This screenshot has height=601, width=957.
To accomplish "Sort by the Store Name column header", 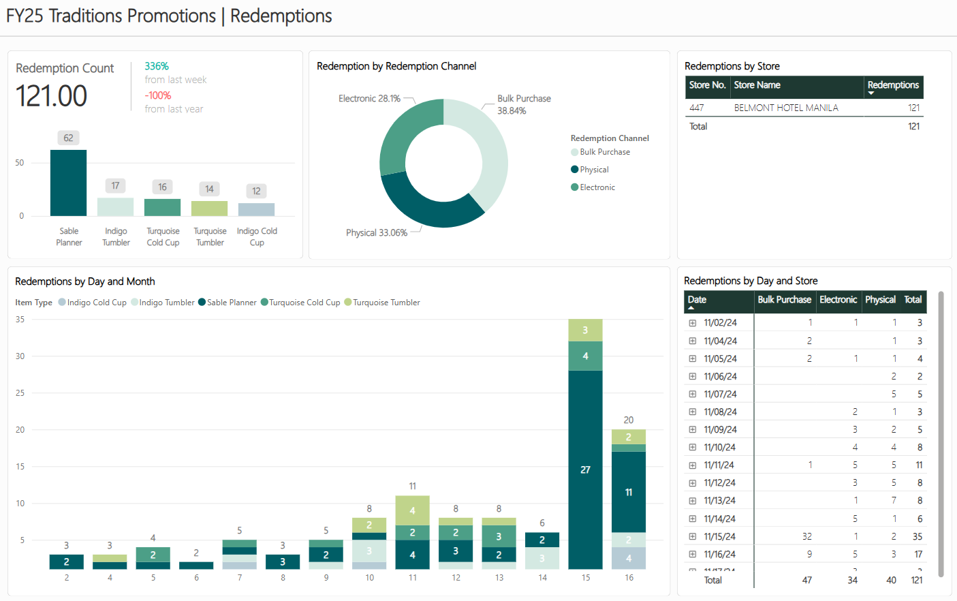I will pos(757,85).
